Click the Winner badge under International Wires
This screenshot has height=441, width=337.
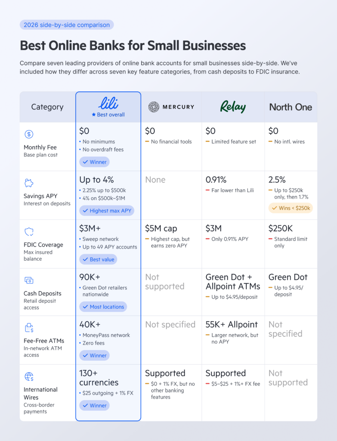[x=94, y=405]
